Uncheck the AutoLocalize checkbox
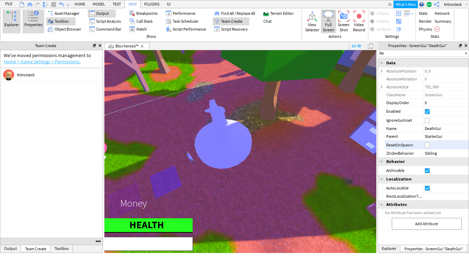Screen dimensions: 469x264 (x=427, y=188)
